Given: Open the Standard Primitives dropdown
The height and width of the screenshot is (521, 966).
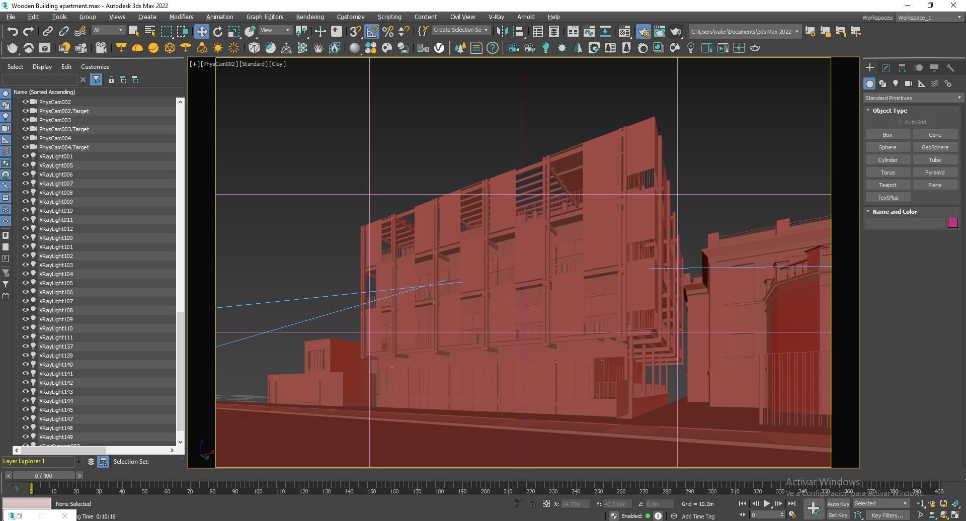Looking at the screenshot, I should pyautogui.click(x=913, y=98).
